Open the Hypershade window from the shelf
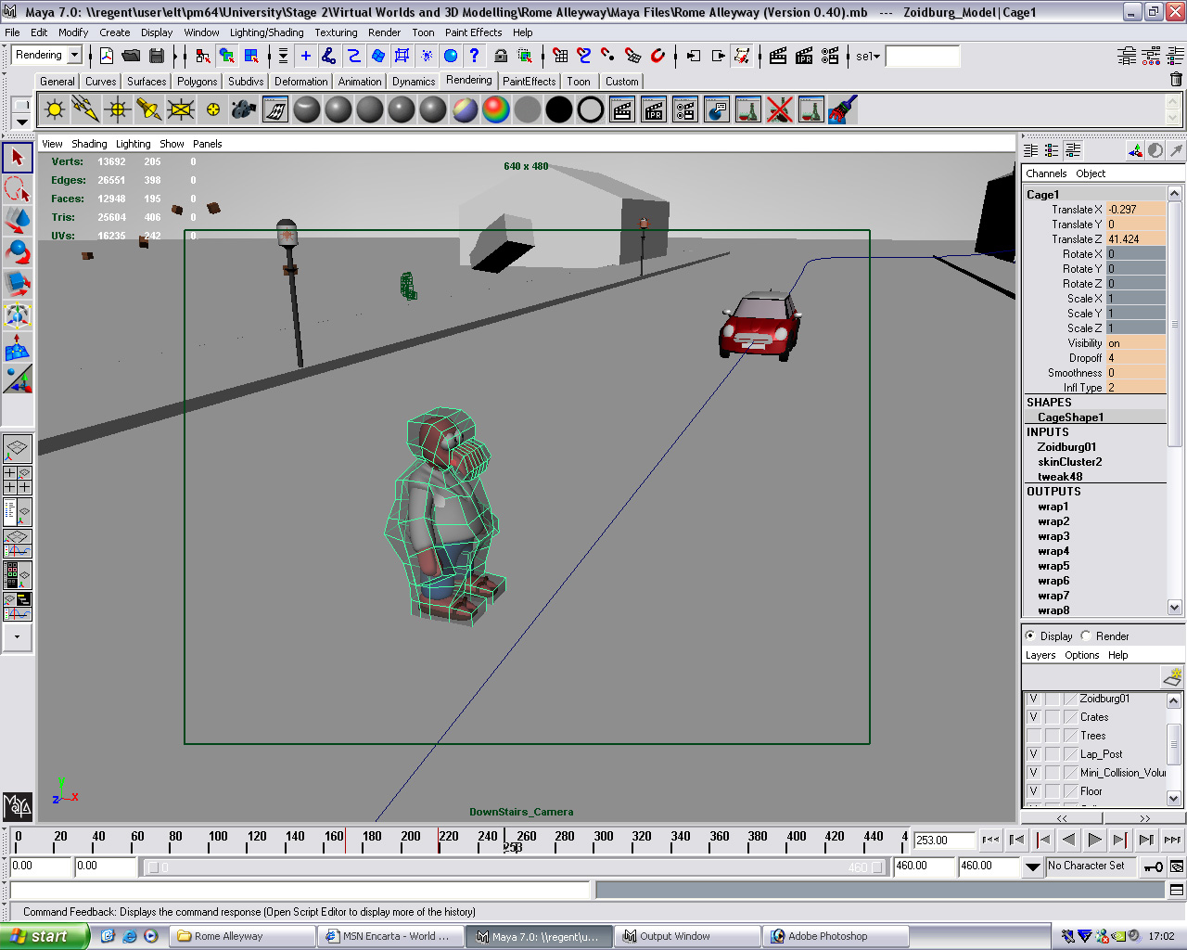Image resolution: width=1187 pixels, height=950 pixels. tap(275, 110)
